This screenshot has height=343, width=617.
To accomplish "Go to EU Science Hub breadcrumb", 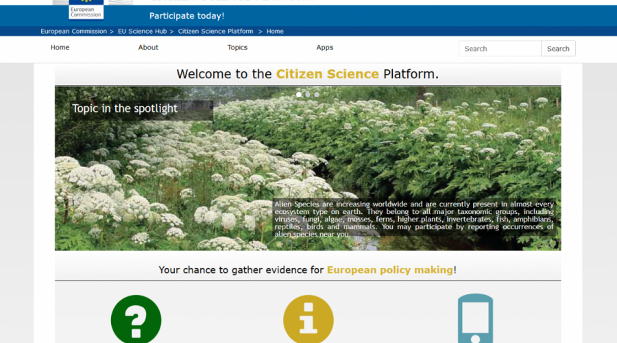I will (x=144, y=32).
